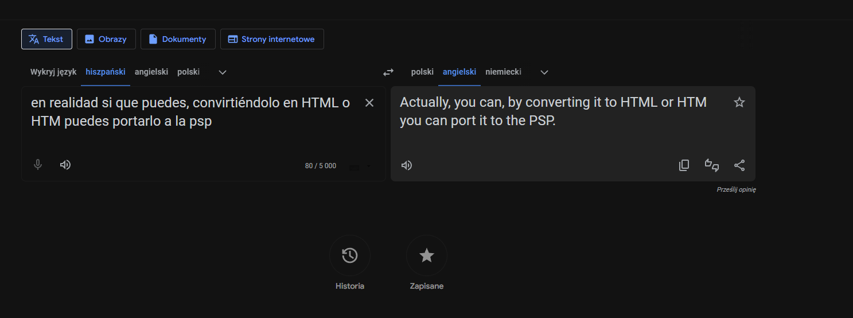The height and width of the screenshot is (318, 853).
Task: Switch to Obrazy translation mode
Action: [x=106, y=39]
